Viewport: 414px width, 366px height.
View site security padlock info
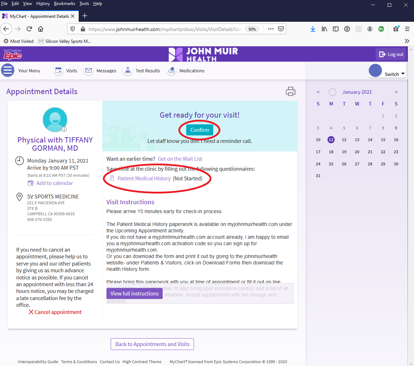pos(83,29)
